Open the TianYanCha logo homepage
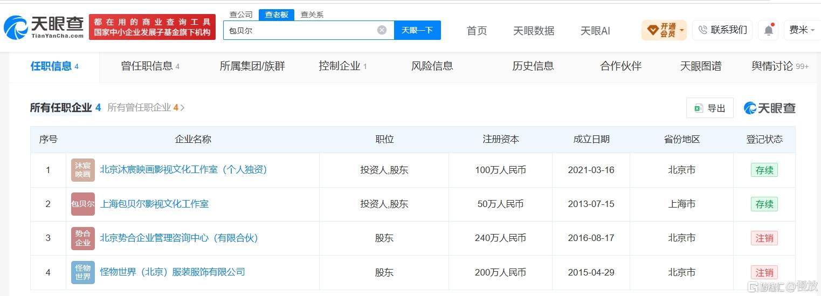821x296 pixels. (x=44, y=27)
